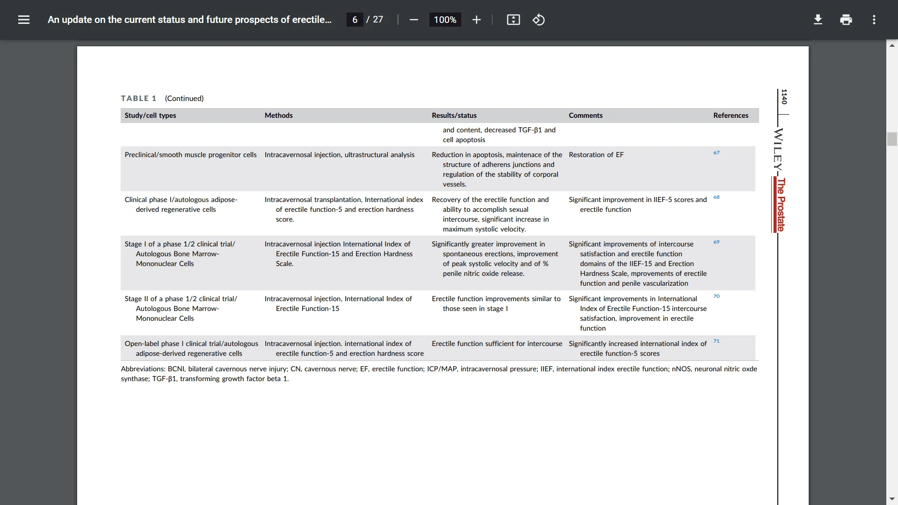This screenshot has width=898, height=505.
Task: Click 'Significantly greater improvement in' results cell
Action: 495,259
